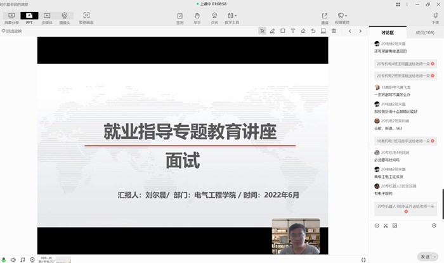Screen dimensions: 444x263
Task: Go to the next slide arrow
Action: (359, 30)
